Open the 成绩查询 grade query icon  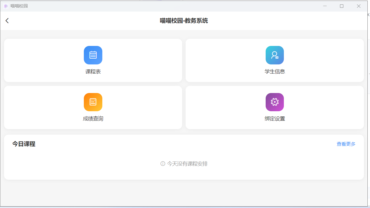point(93,102)
